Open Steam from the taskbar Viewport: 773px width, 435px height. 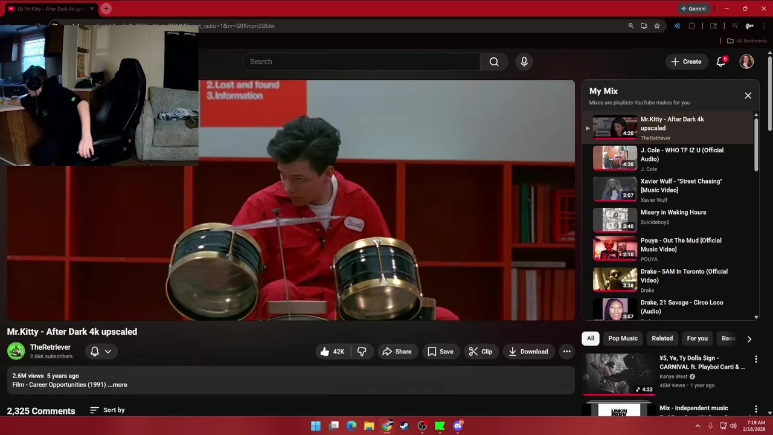[x=405, y=426]
